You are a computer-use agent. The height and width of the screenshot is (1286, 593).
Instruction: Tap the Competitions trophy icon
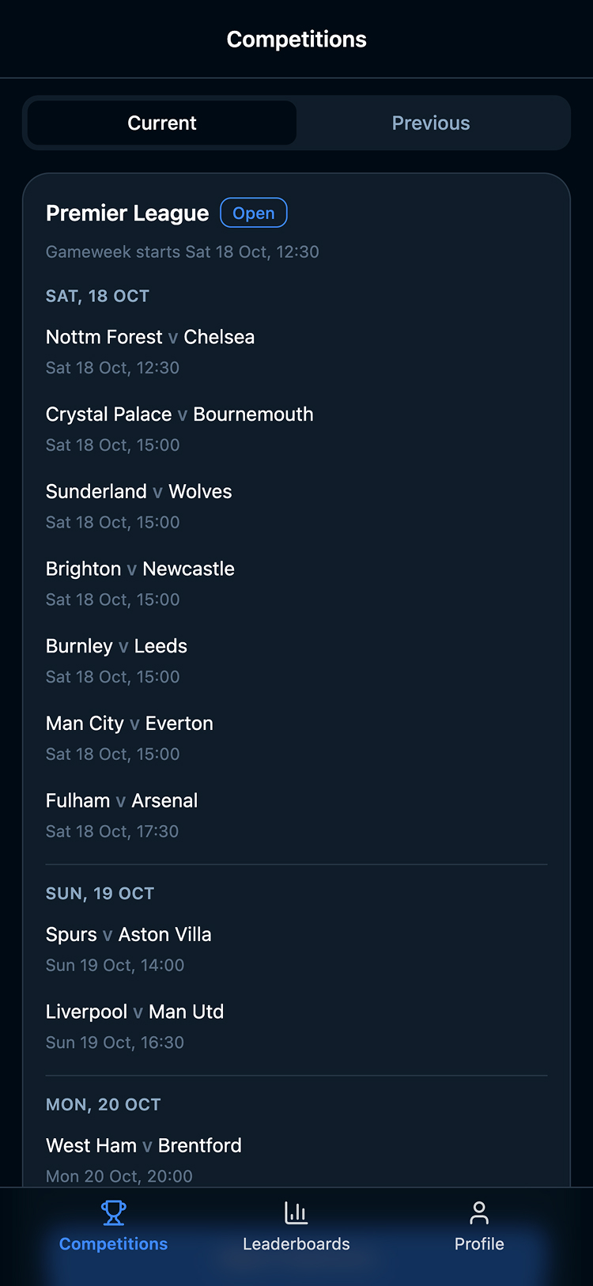click(x=113, y=1212)
